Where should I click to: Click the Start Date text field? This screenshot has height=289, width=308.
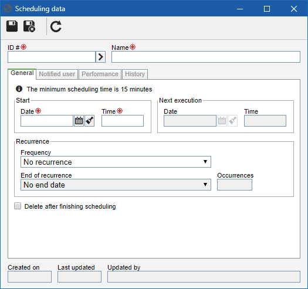[47, 121]
